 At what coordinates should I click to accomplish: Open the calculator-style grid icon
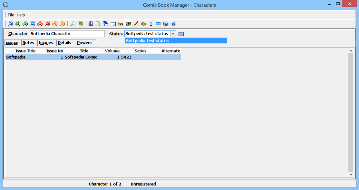click(80, 24)
